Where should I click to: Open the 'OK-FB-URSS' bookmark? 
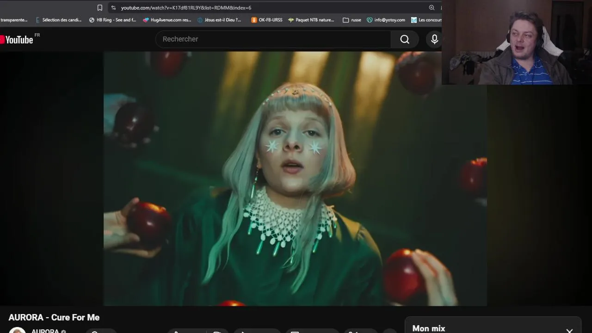267,20
